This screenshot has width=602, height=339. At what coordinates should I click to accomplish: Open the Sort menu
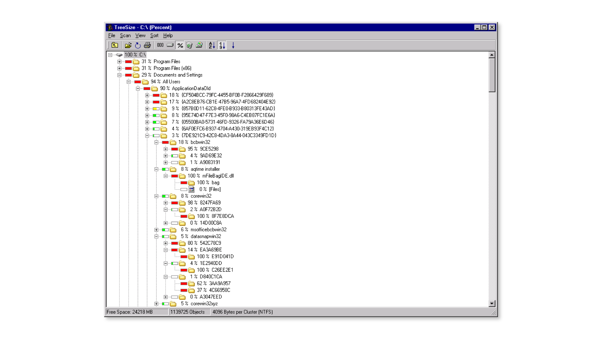(x=154, y=35)
